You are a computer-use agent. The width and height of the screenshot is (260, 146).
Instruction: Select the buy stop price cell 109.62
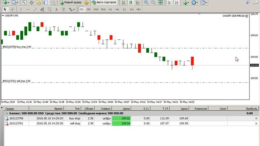click(x=121, y=118)
